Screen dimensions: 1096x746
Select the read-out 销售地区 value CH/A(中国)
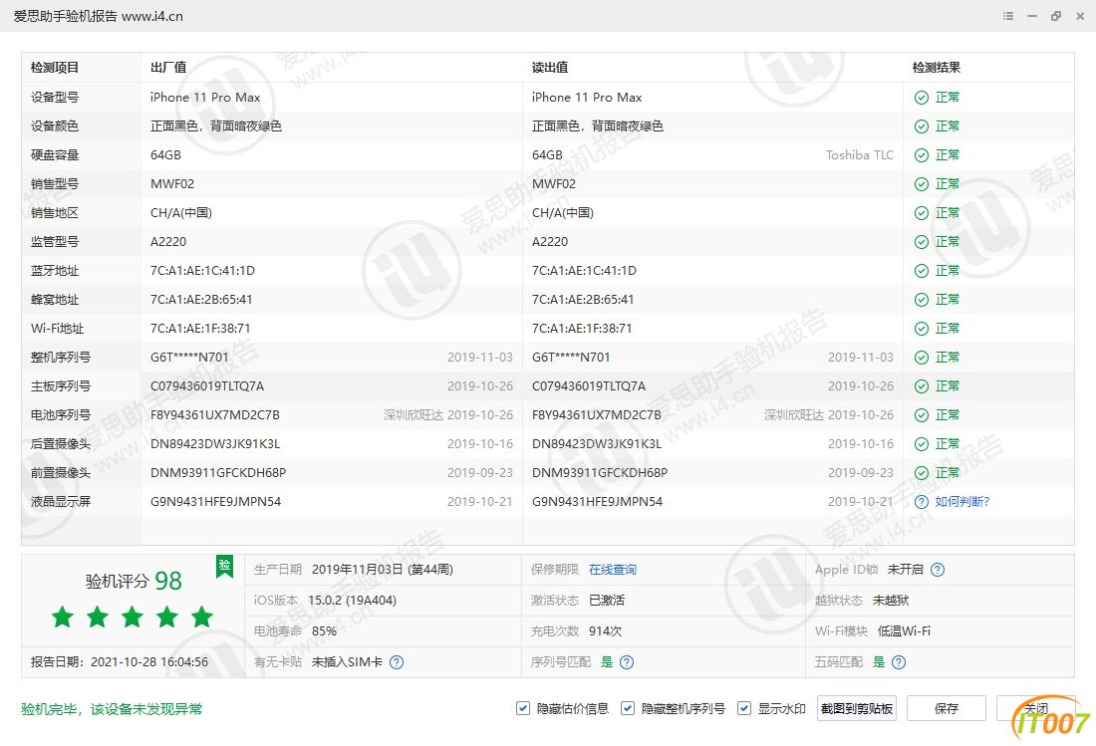563,212
